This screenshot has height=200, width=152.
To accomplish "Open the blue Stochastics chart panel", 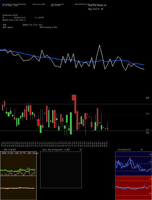I will coord(133,164).
